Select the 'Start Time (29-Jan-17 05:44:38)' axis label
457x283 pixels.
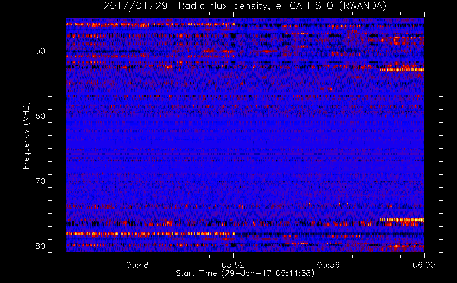pos(245,273)
